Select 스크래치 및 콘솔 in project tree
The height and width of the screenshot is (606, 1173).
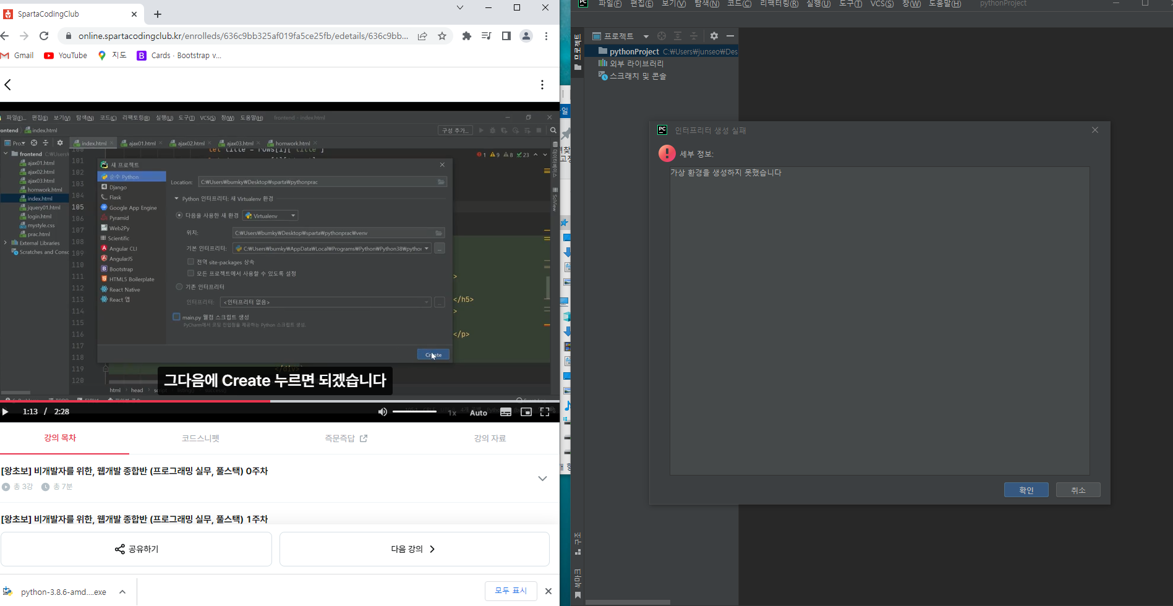[x=632, y=75]
